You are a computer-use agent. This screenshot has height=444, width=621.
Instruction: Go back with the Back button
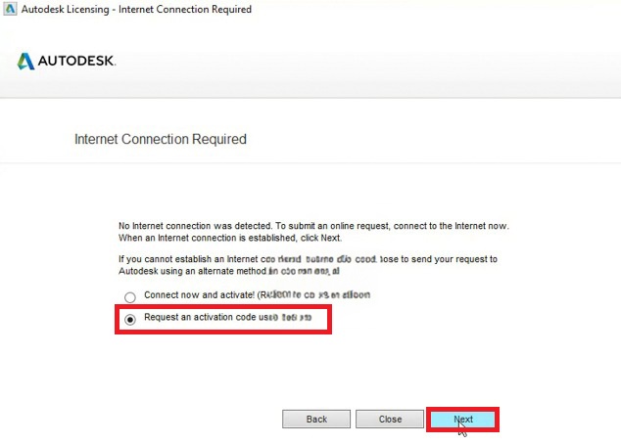coord(316,420)
